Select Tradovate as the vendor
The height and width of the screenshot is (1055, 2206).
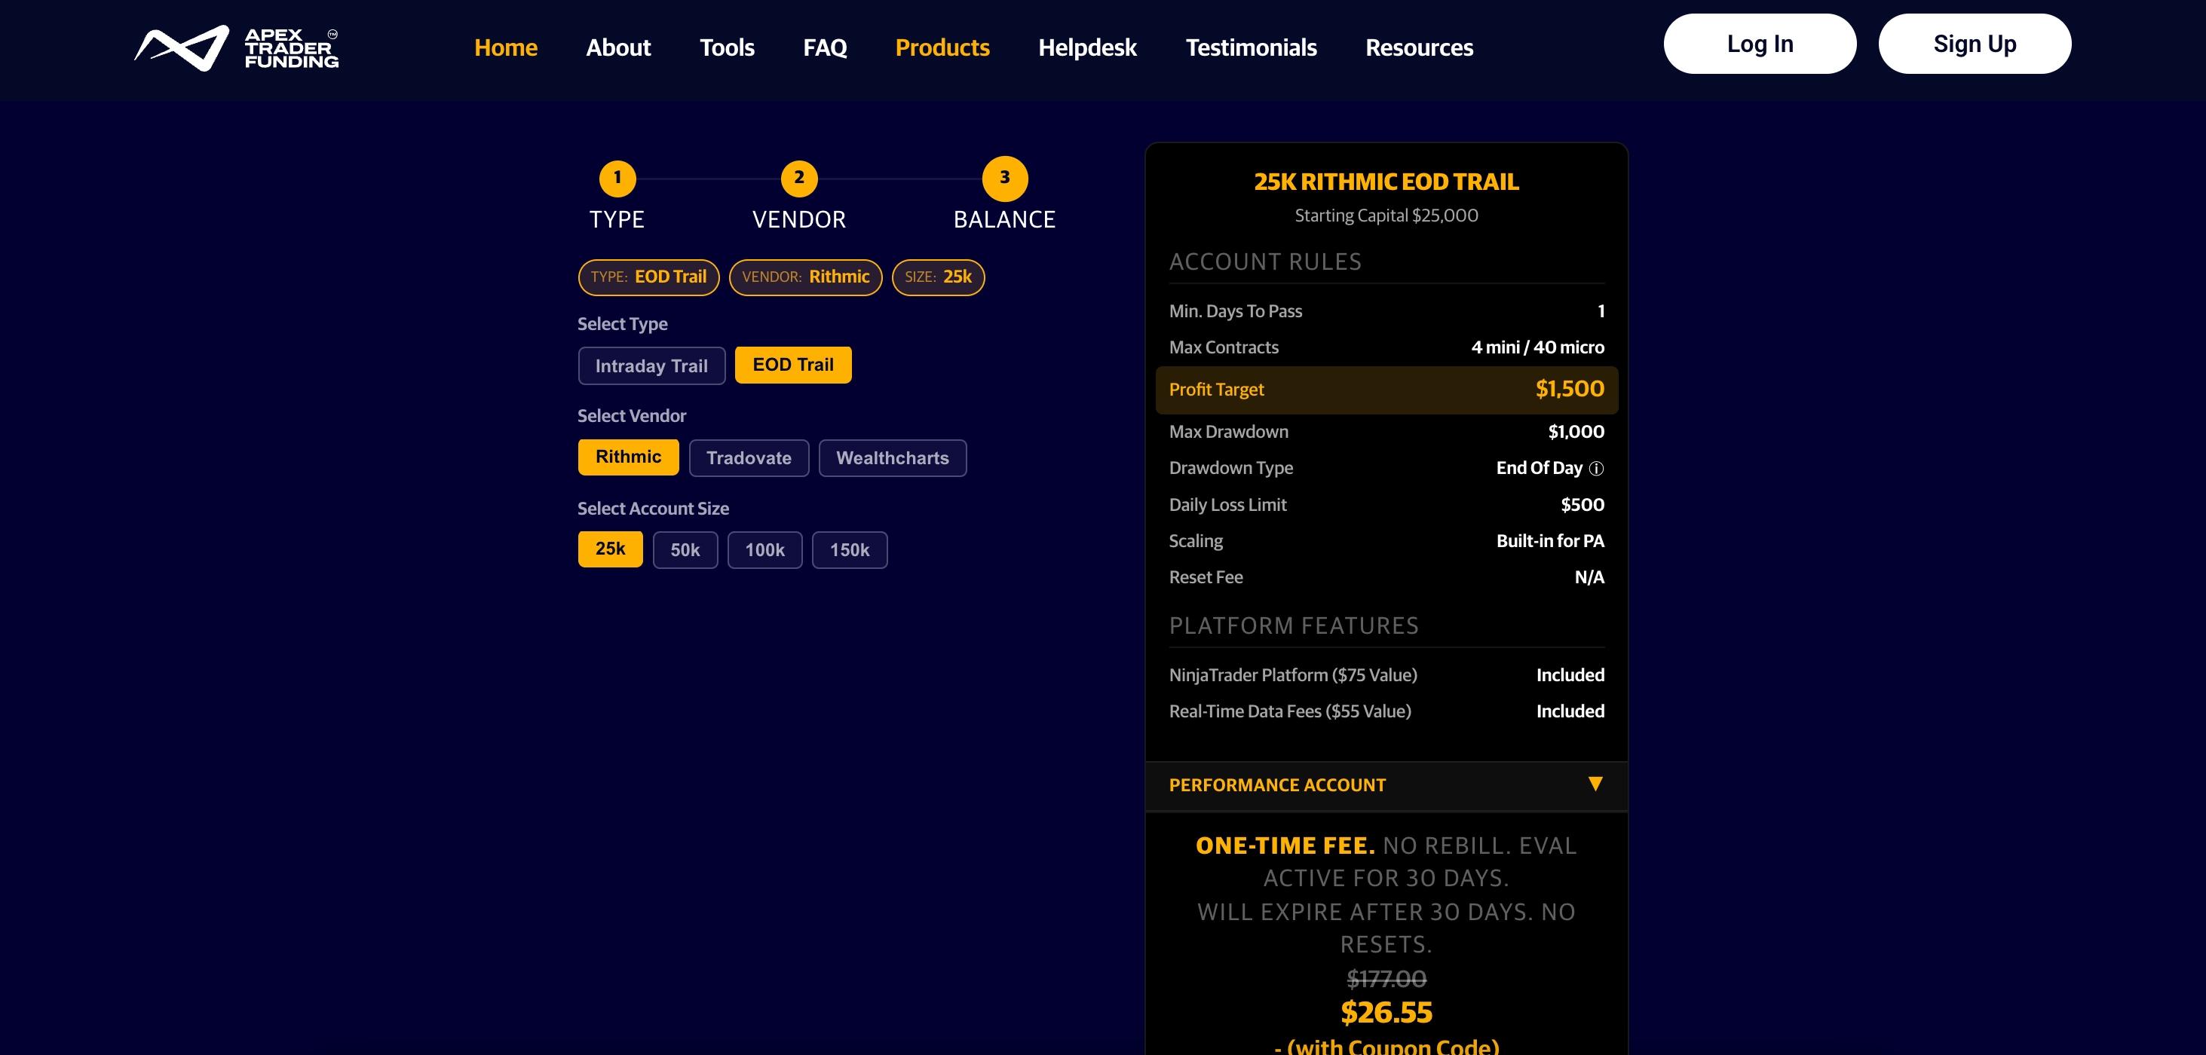point(749,457)
